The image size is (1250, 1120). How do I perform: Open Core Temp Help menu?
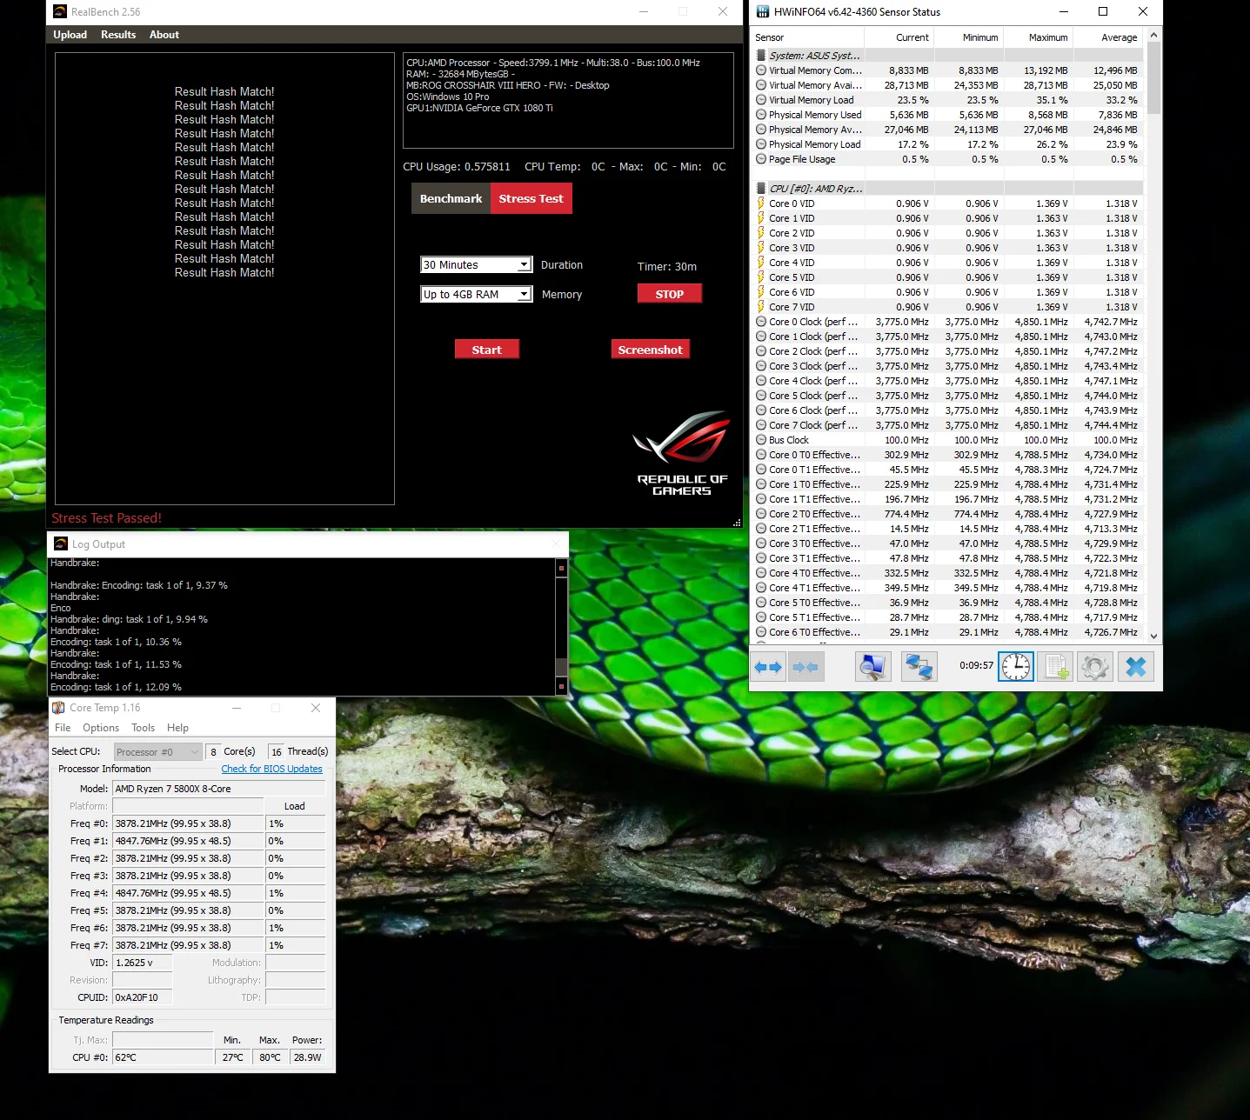pyautogui.click(x=177, y=728)
